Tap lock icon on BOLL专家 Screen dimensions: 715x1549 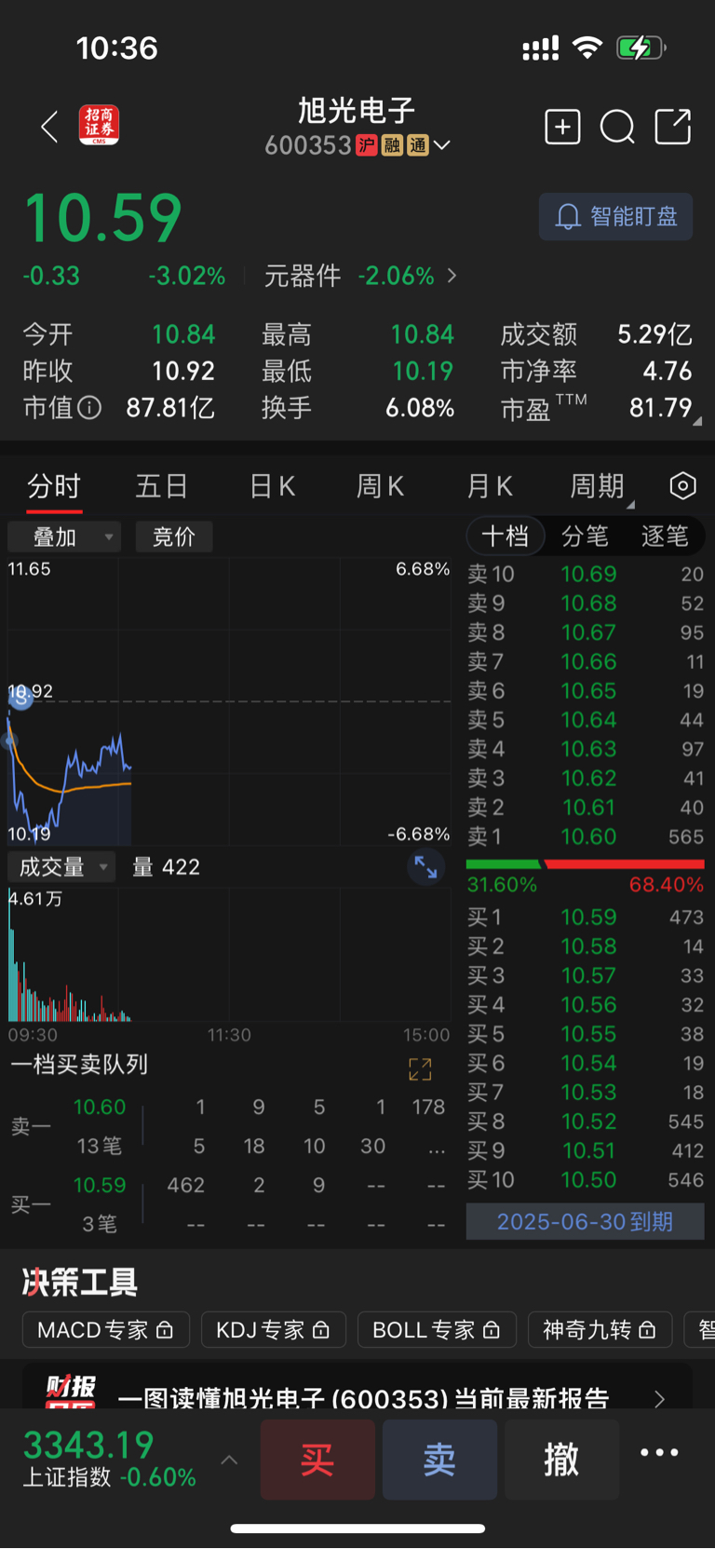[492, 1329]
